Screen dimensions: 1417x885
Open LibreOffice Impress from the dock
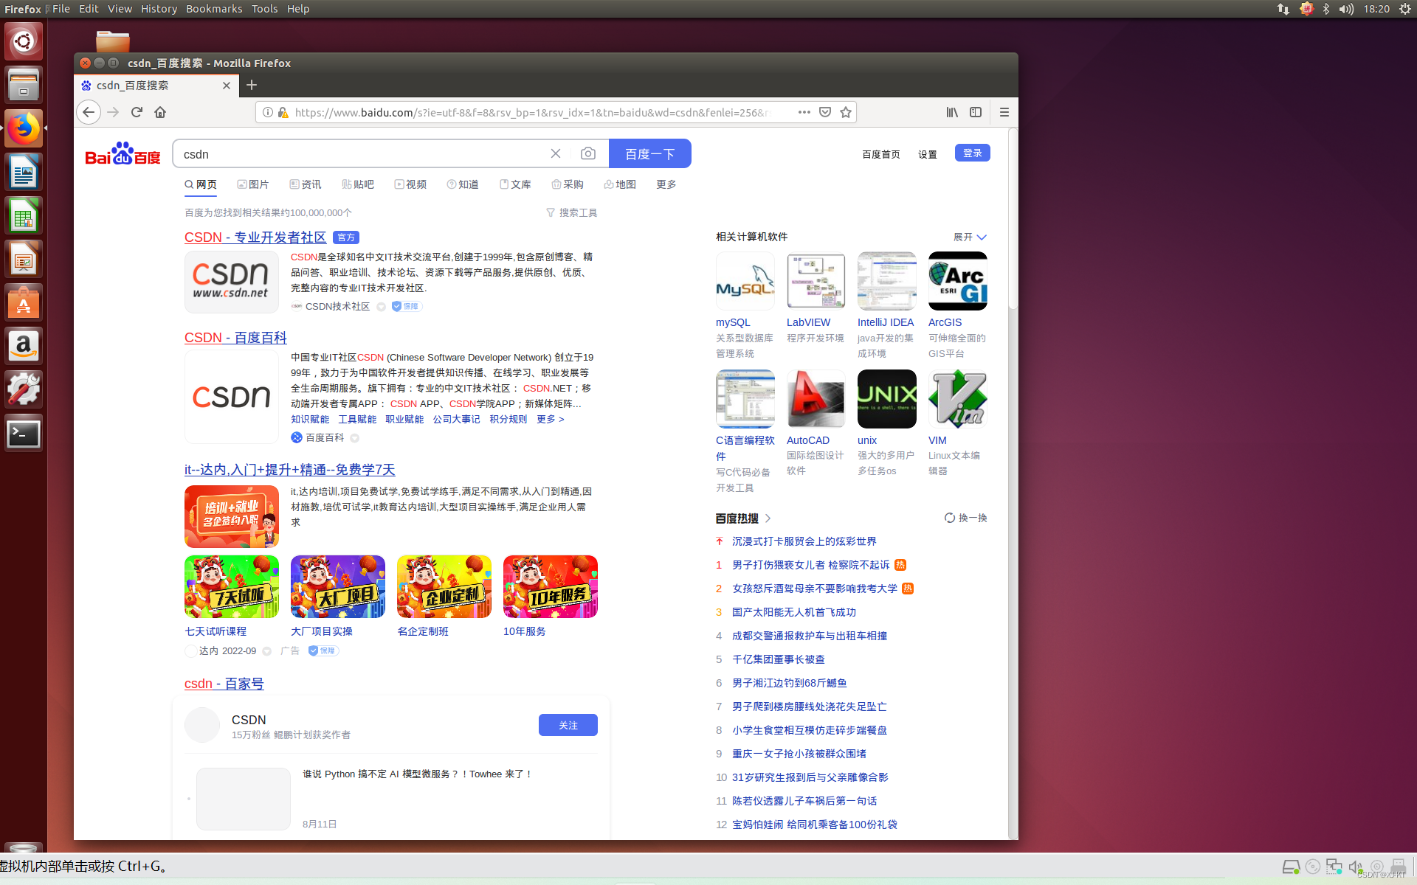pyautogui.click(x=24, y=260)
